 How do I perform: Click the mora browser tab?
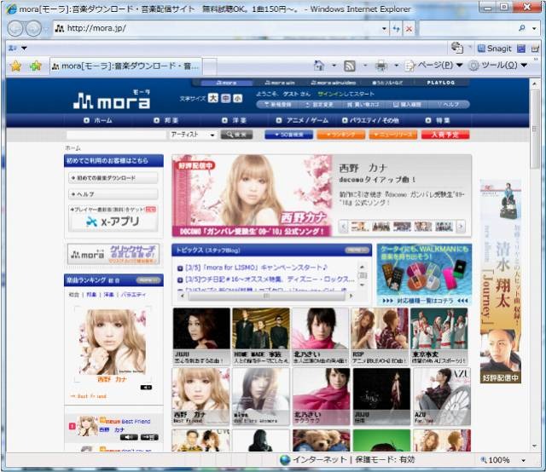[x=125, y=66]
